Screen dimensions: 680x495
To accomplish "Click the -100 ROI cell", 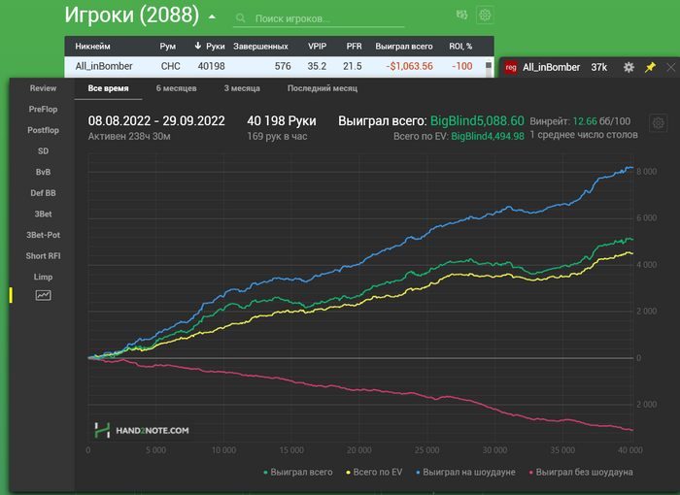I will [461, 66].
